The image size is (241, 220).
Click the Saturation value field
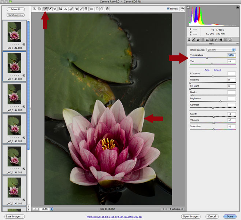click(231, 126)
